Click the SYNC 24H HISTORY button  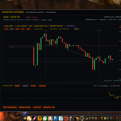10,107
